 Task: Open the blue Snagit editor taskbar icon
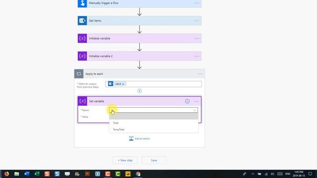(x=57, y=174)
